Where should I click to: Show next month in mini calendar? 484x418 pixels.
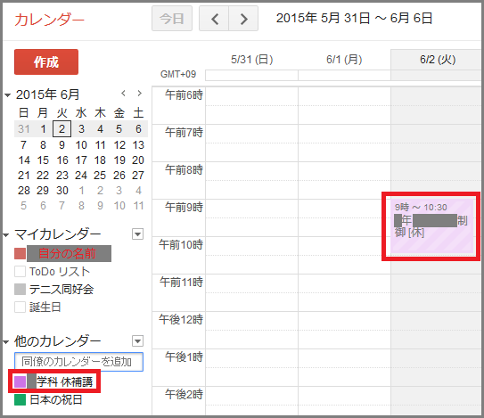tap(140, 93)
